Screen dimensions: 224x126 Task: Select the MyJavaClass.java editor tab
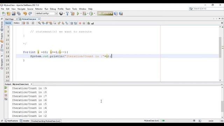(x=29, y=19)
